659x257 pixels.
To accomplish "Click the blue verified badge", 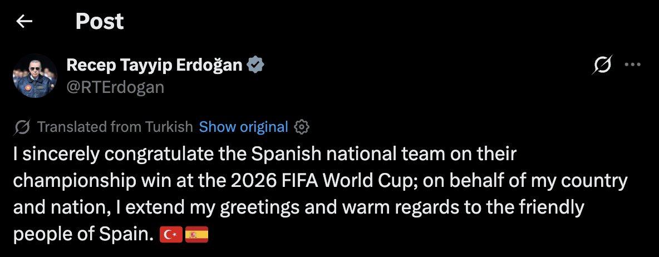I will coord(255,66).
